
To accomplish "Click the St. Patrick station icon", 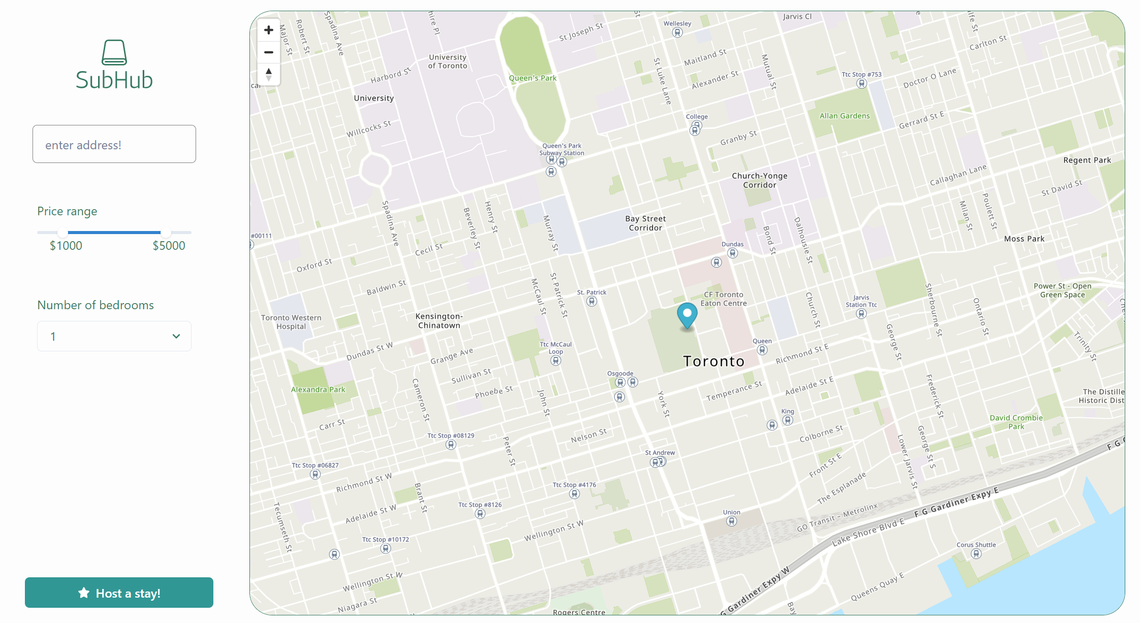I will (591, 302).
